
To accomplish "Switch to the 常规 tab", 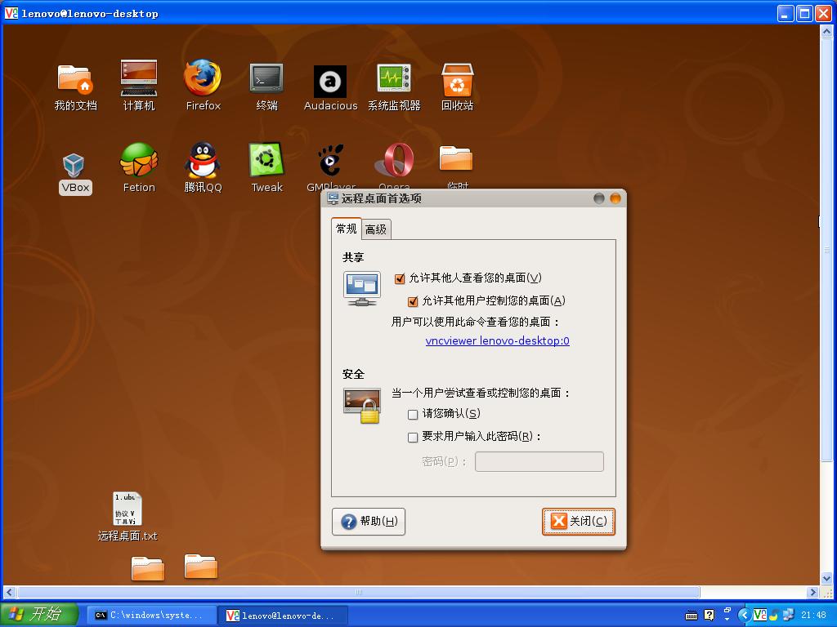I will [346, 229].
